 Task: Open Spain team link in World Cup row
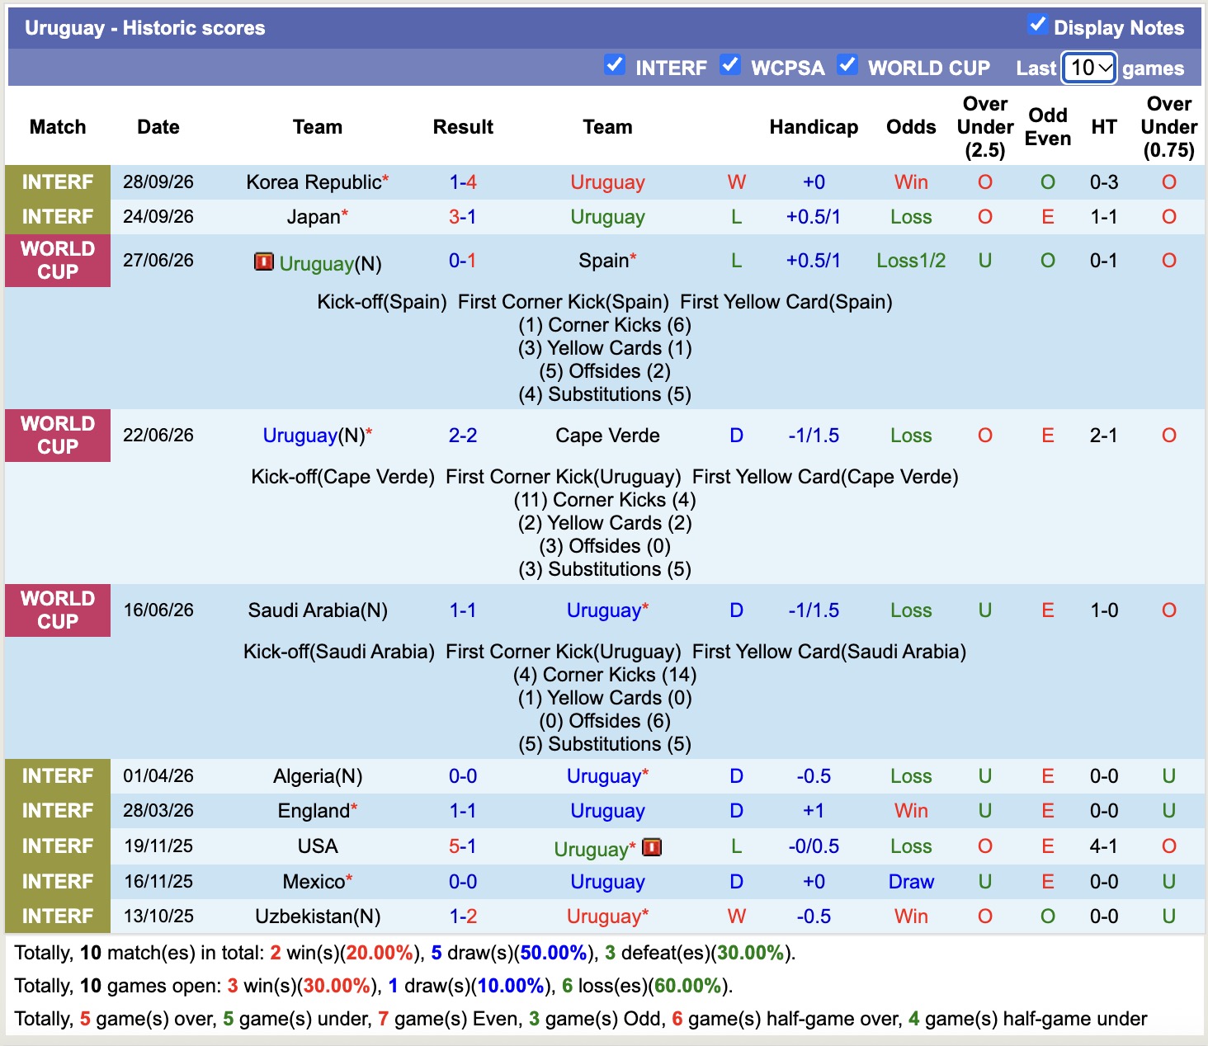(x=604, y=261)
